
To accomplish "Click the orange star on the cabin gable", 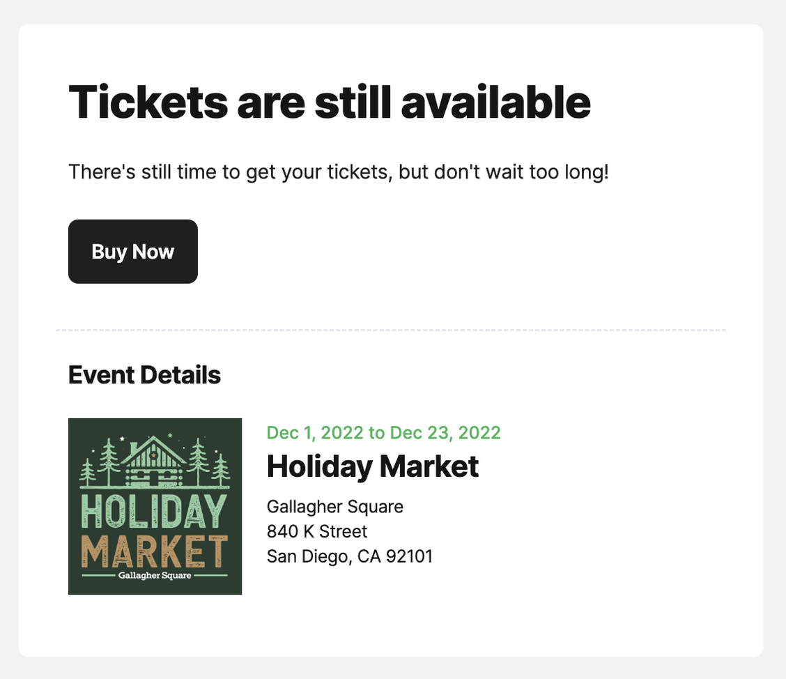I will pyautogui.click(x=153, y=455).
